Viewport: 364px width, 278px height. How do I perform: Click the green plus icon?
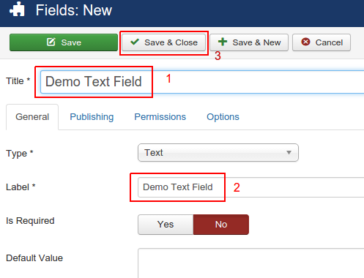tap(223, 42)
